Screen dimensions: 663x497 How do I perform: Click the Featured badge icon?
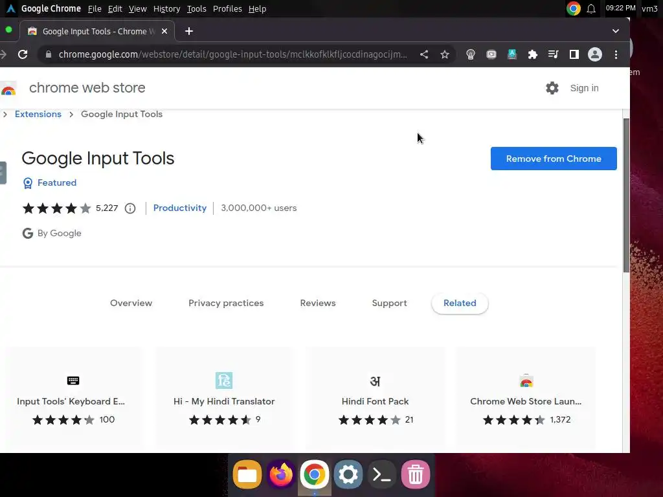[27, 183]
